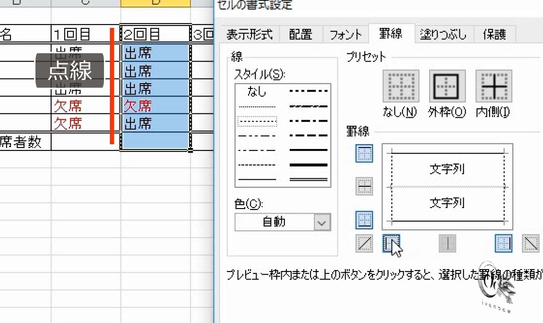Switch to the 配置 tab
543x323 pixels.
pos(300,34)
